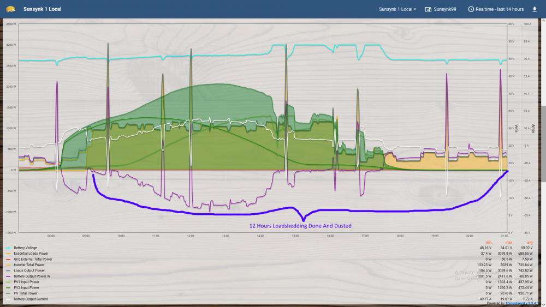546x307 pixels.
Task: Toggle Loads Output Power legend entry
Action: (x=29, y=270)
